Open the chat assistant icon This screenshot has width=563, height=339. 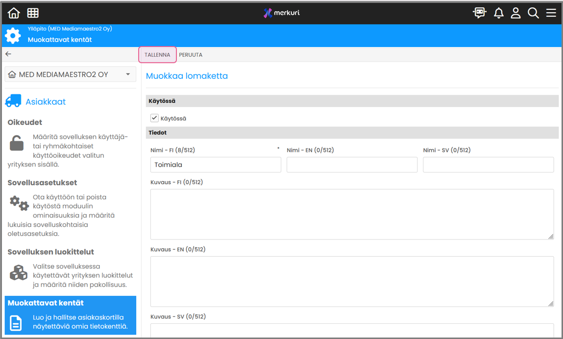point(479,13)
